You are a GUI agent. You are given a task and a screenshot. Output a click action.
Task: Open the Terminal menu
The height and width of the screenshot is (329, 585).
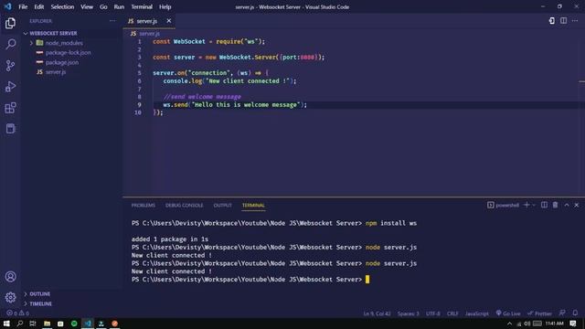pos(142,6)
